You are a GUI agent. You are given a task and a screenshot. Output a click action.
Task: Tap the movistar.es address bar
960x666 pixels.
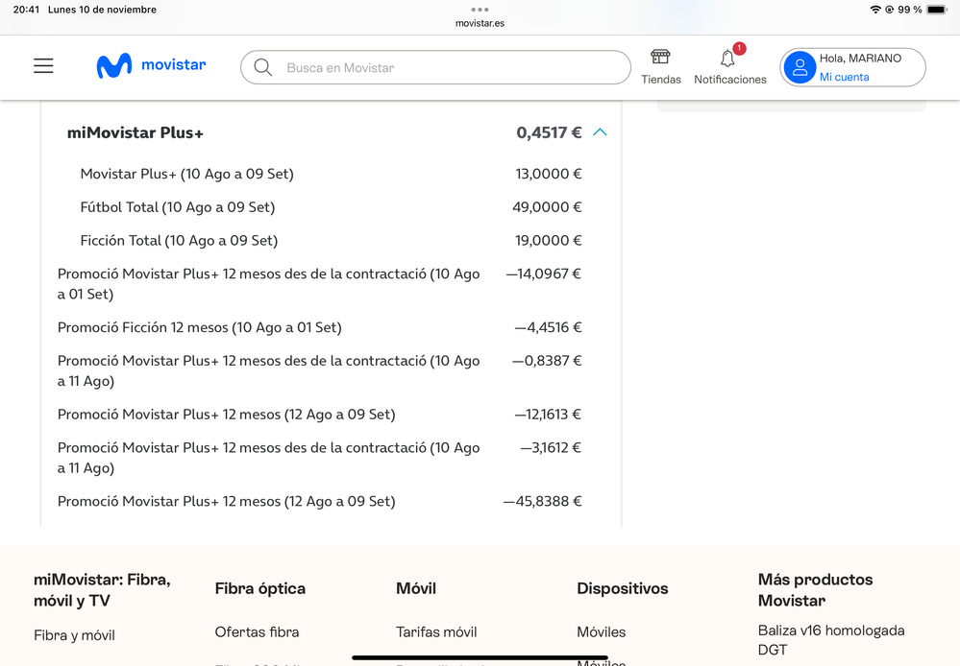click(480, 23)
